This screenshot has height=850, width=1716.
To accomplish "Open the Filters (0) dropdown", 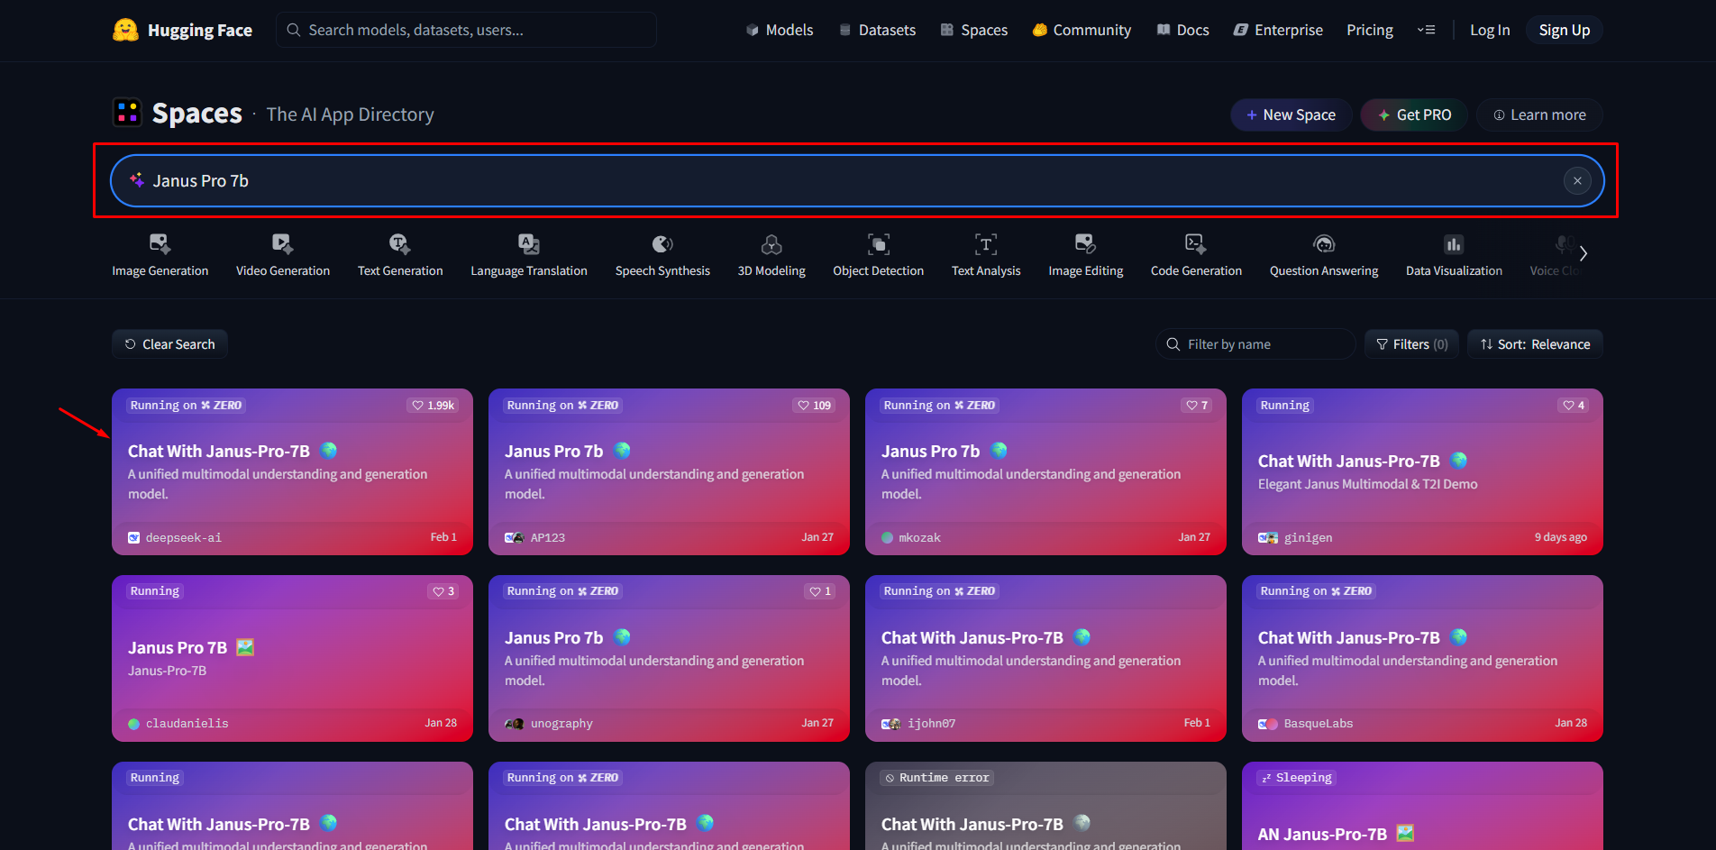I will [1412, 344].
